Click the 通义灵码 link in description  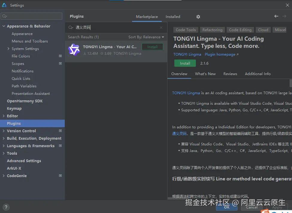[x=179, y=133]
